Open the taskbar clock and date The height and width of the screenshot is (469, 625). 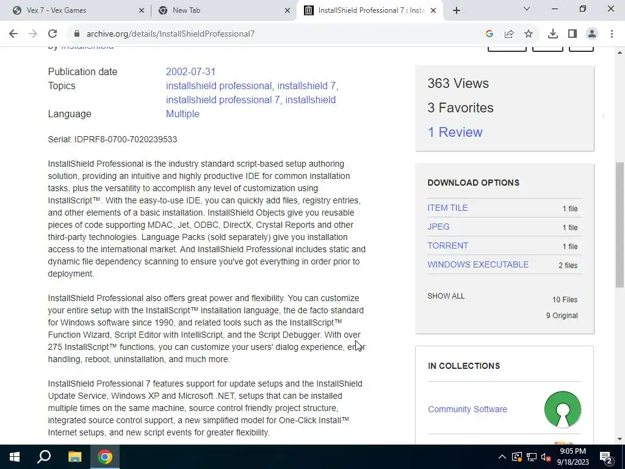coord(573,457)
